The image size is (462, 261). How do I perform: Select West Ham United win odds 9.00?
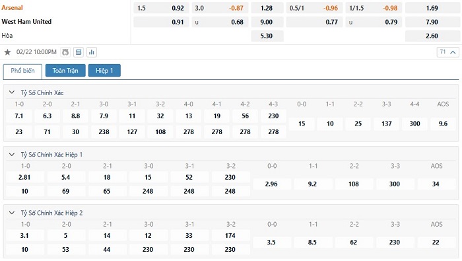click(x=267, y=22)
